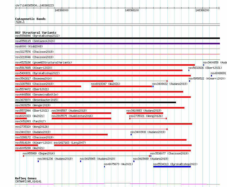Select the esv3542617 (Boomsma2014) label
The width and height of the screenshot is (227, 187).
point(34,78)
